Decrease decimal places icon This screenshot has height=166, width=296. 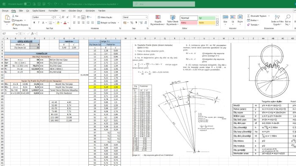tap(145, 23)
